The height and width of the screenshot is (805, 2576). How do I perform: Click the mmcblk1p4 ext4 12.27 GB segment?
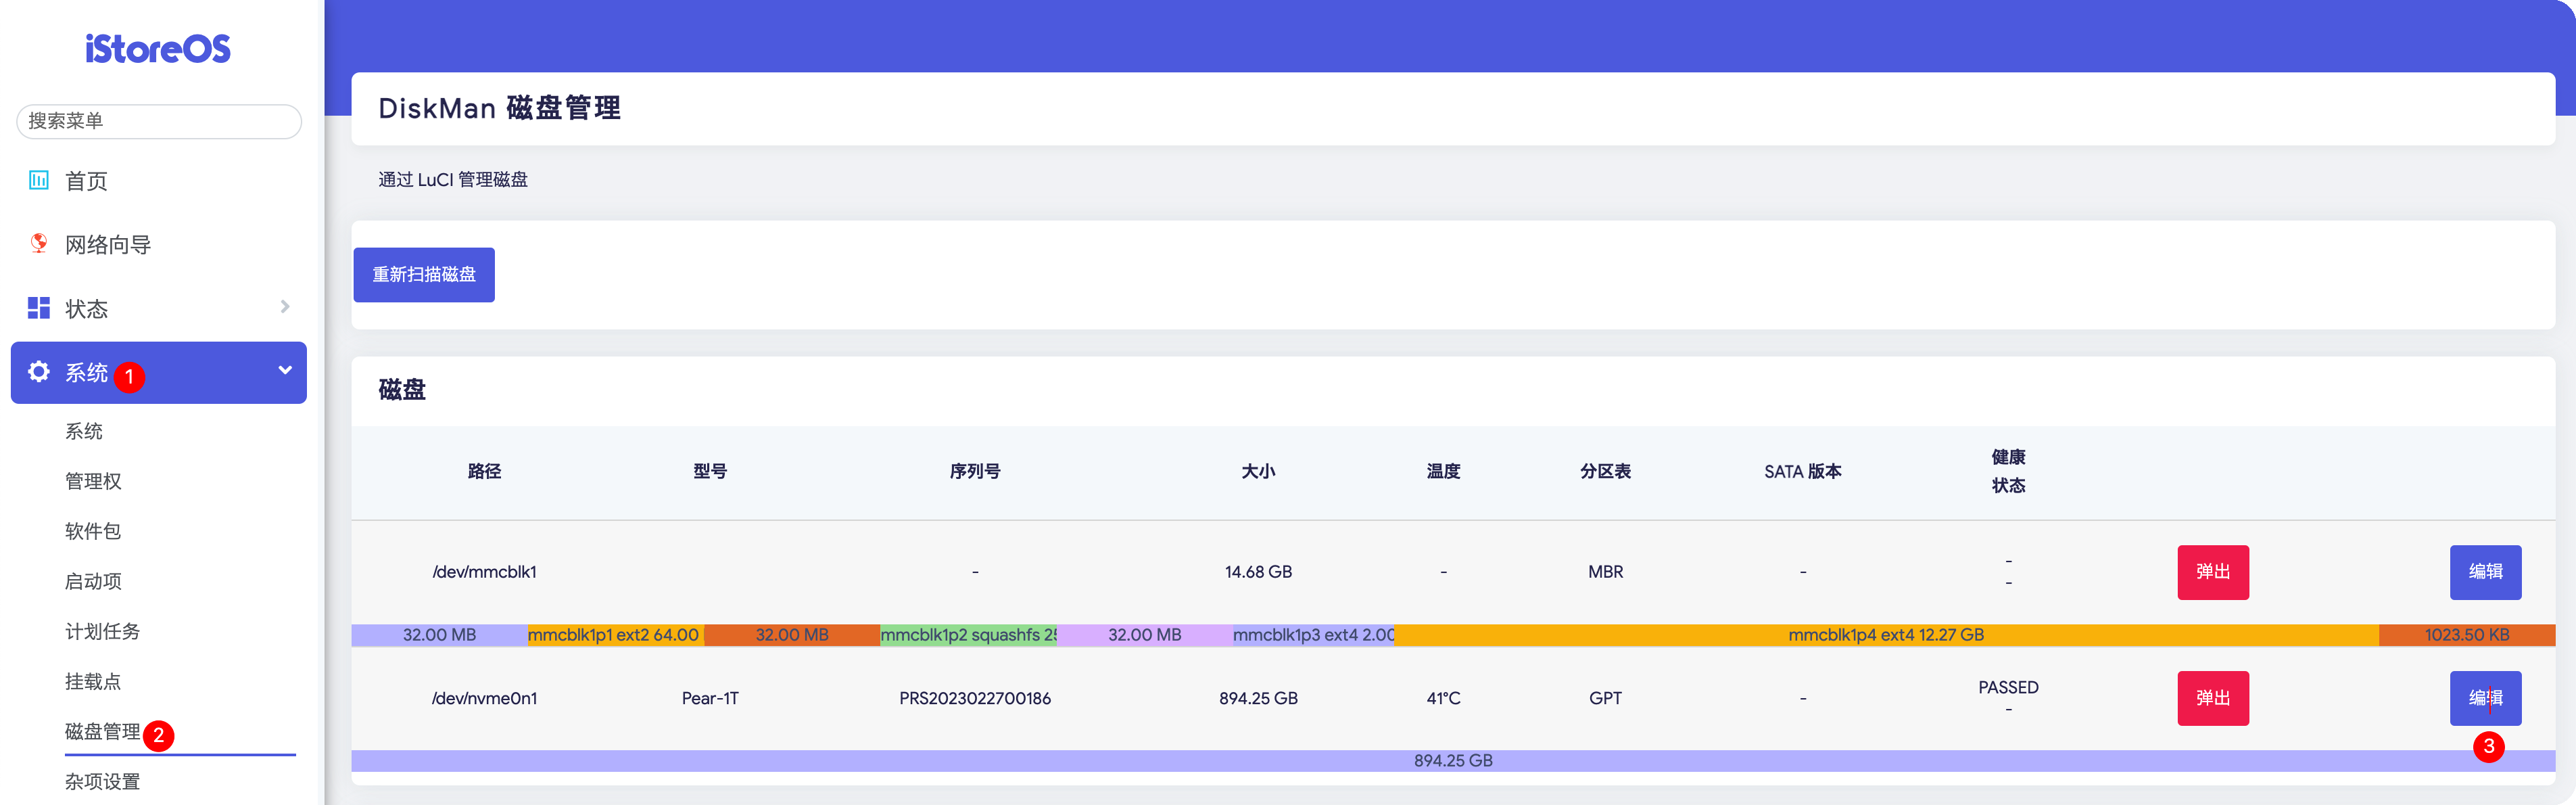click(x=1886, y=635)
